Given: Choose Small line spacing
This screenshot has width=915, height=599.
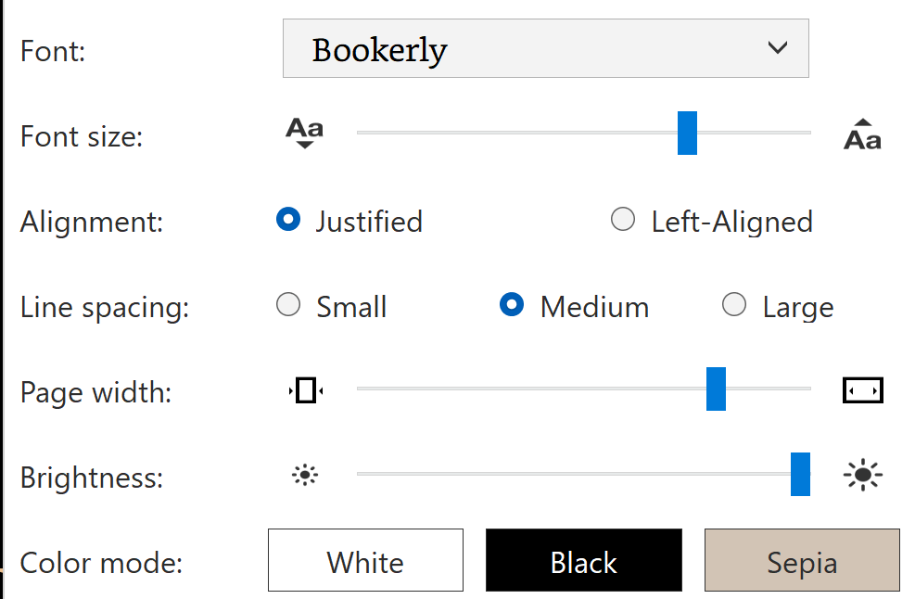Looking at the screenshot, I should pyautogui.click(x=289, y=305).
